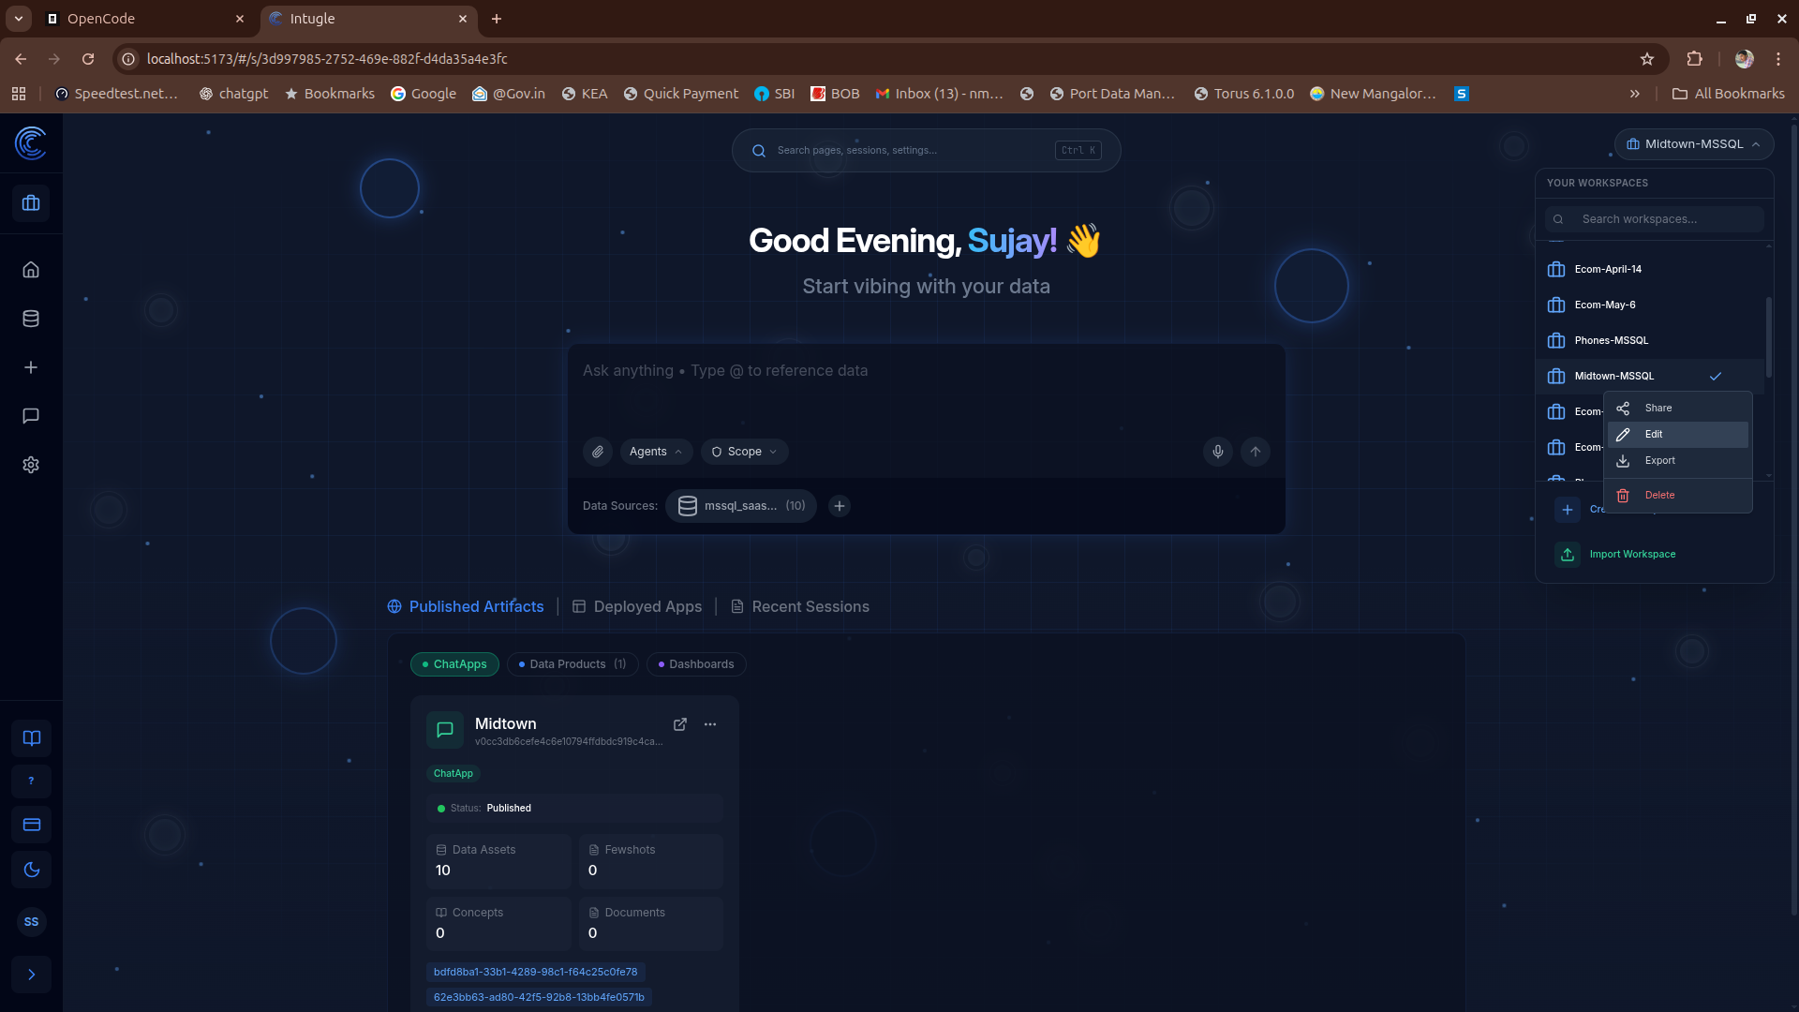Click the ChatApp badge on Midtown card

pos(453,774)
